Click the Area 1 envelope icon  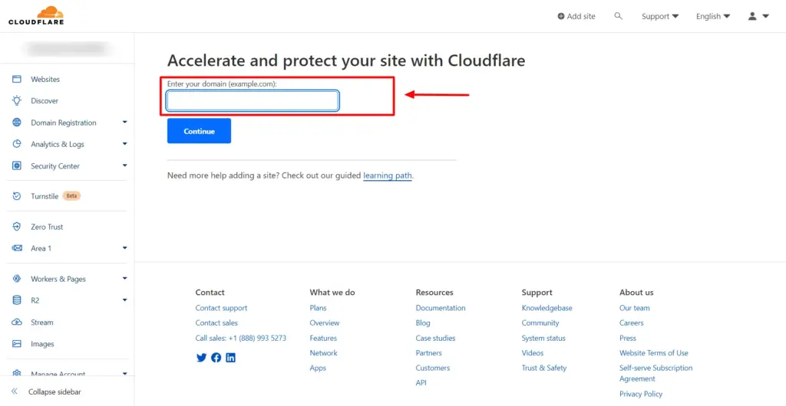[17, 248]
